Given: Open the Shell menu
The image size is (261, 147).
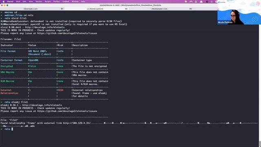Looking at the screenshot, I should [x=18, y=2].
